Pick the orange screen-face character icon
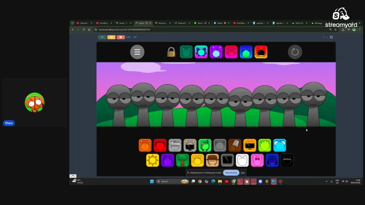This screenshot has height=205, width=365. pos(250,145)
